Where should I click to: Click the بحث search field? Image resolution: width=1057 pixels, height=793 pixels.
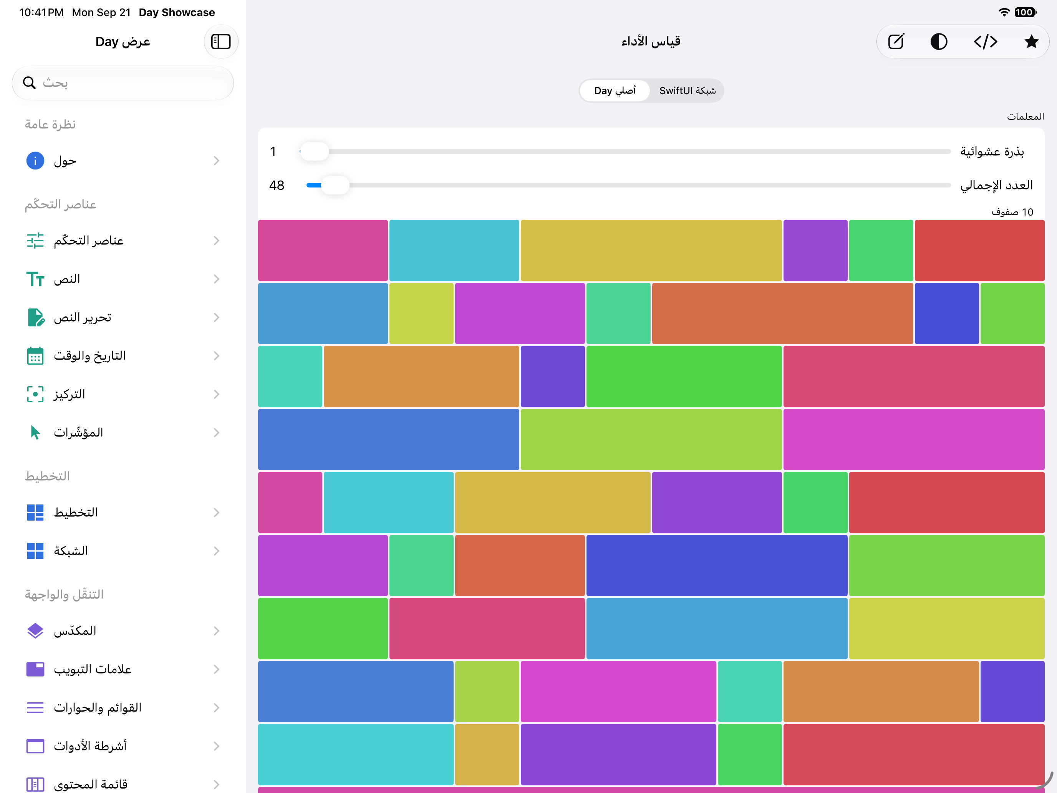123,83
